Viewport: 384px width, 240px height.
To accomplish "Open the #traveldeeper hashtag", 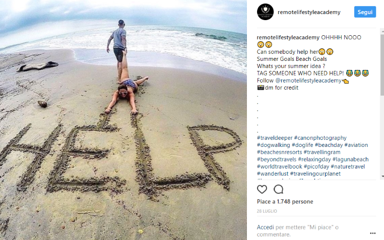I will click(275, 138).
